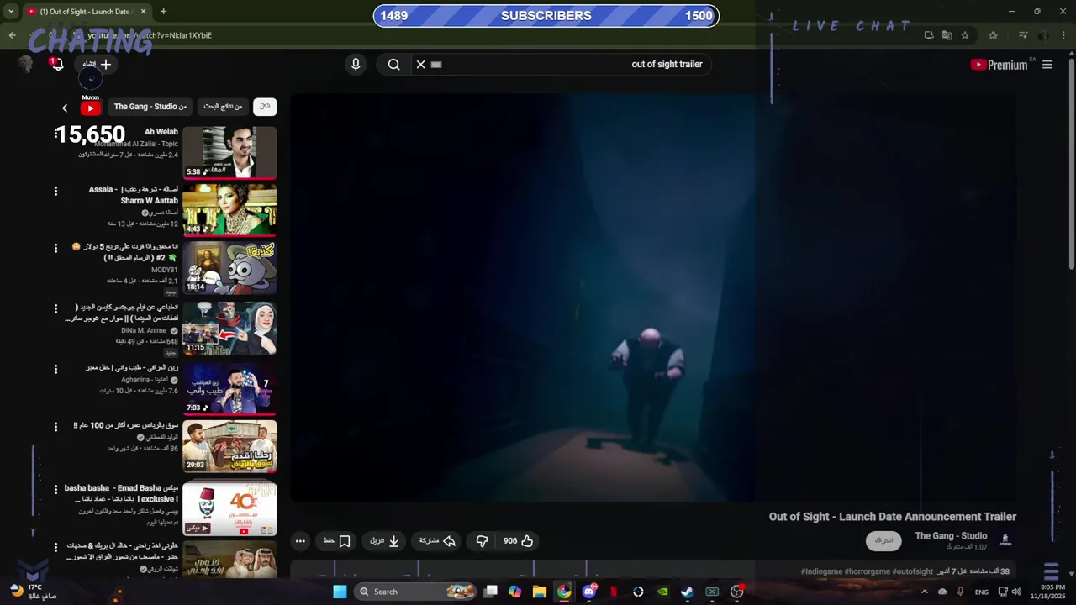Open options menu for 'basha basha' video

point(56,490)
